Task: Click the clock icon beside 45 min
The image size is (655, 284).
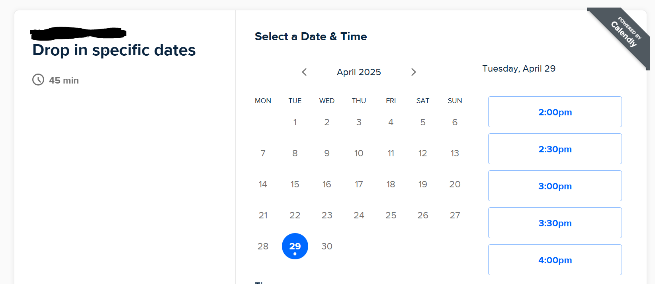Action: click(x=38, y=80)
